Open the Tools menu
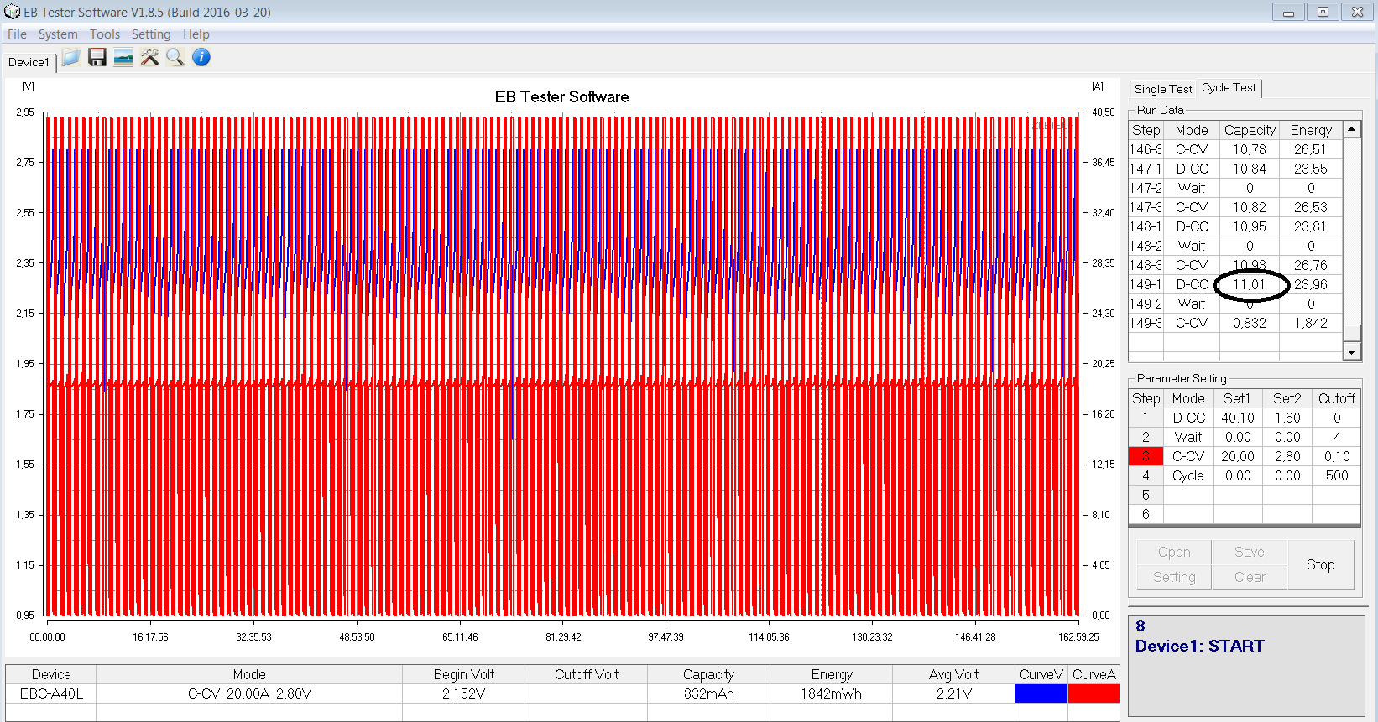This screenshot has height=722, width=1378. (x=105, y=34)
